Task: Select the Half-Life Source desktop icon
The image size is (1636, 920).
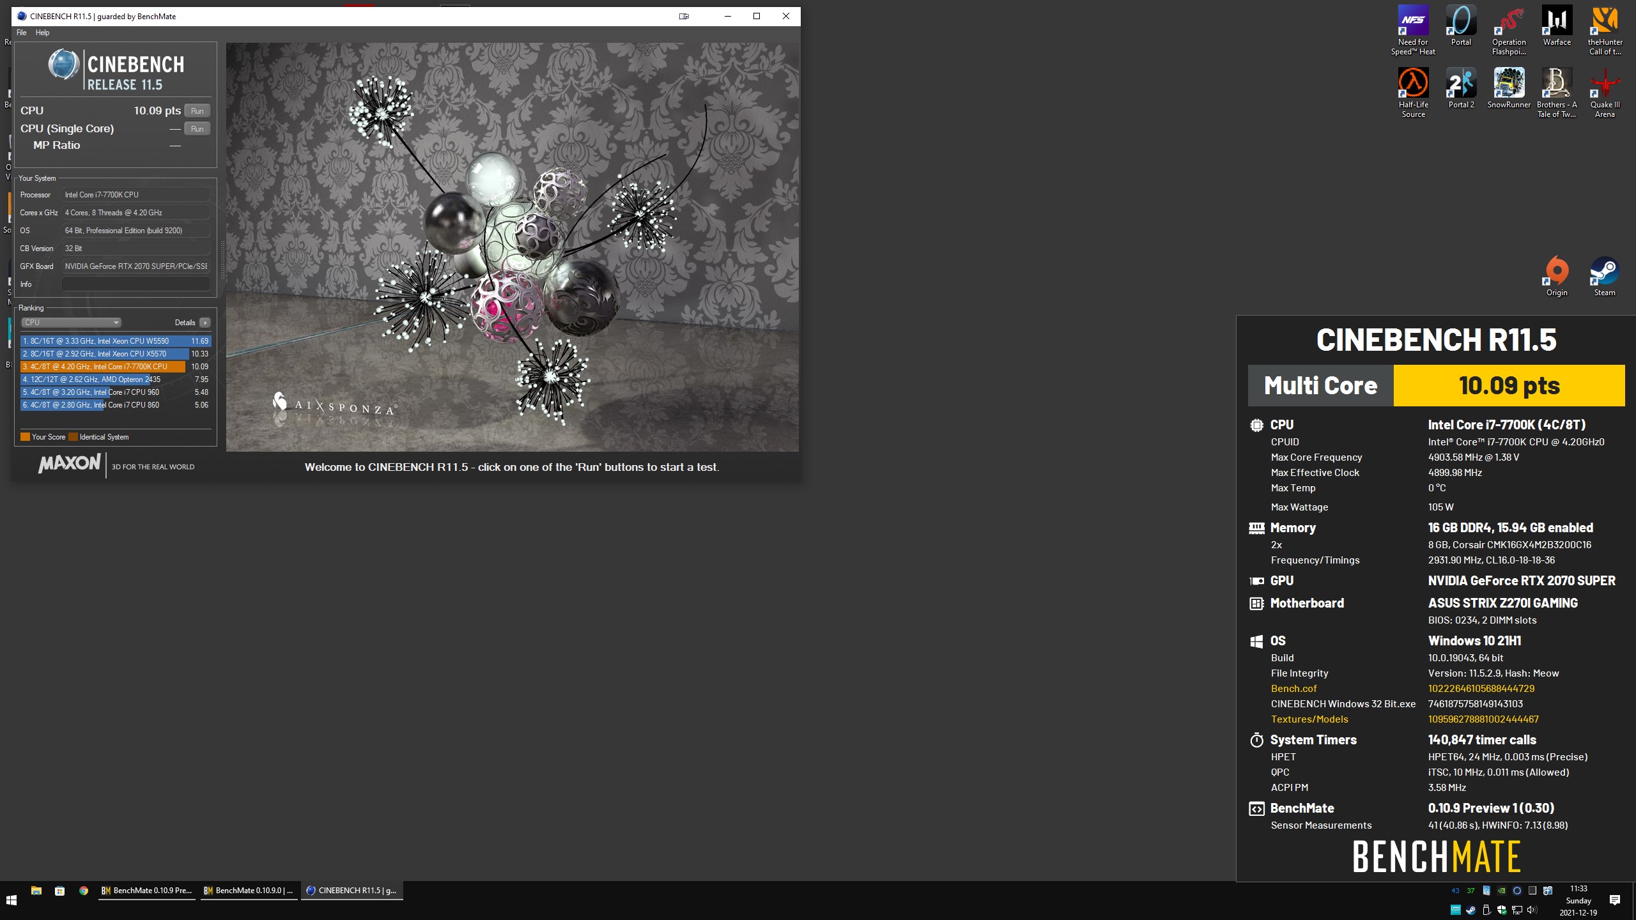Action: [1413, 93]
